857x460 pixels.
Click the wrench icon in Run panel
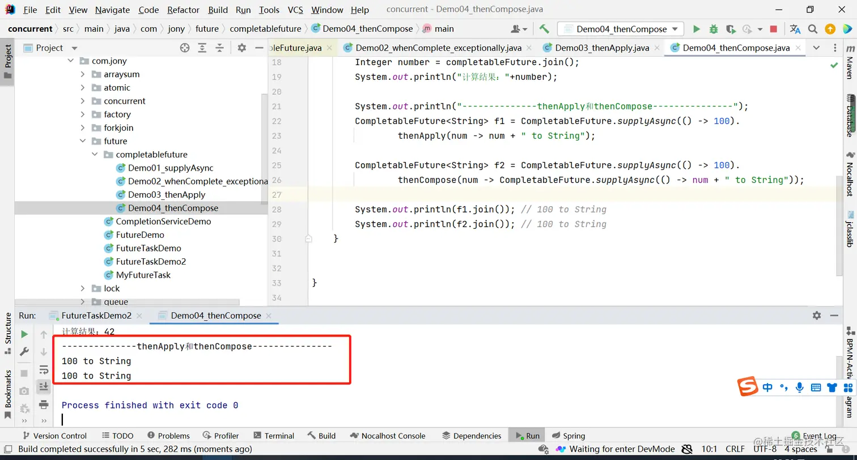(x=24, y=352)
